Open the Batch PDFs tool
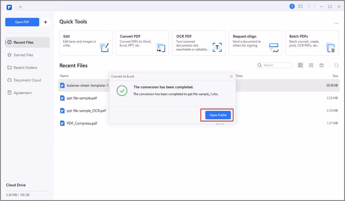This screenshot has width=345, height=201. coord(311,43)
